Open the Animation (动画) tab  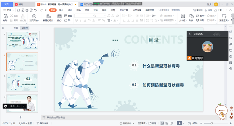click(x=87, y=10)
